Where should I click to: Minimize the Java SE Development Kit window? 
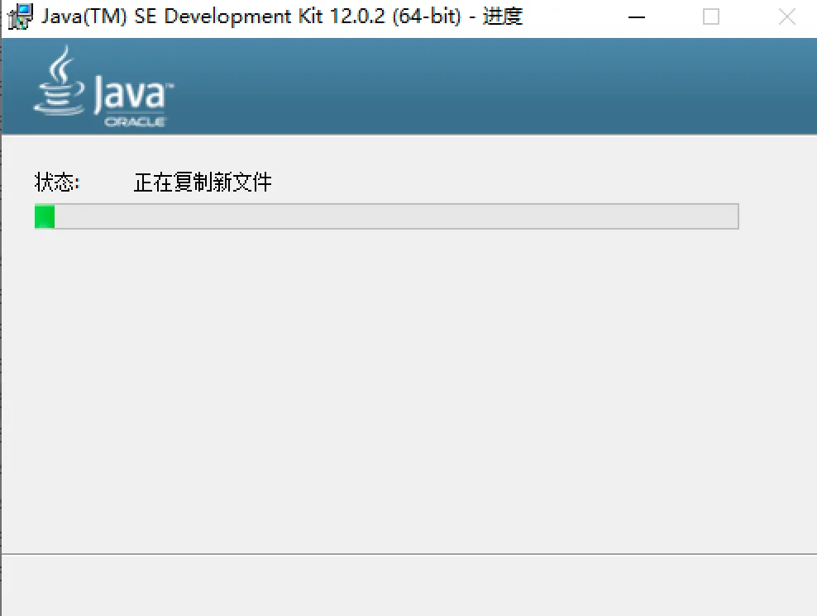[x=636, y=17]
